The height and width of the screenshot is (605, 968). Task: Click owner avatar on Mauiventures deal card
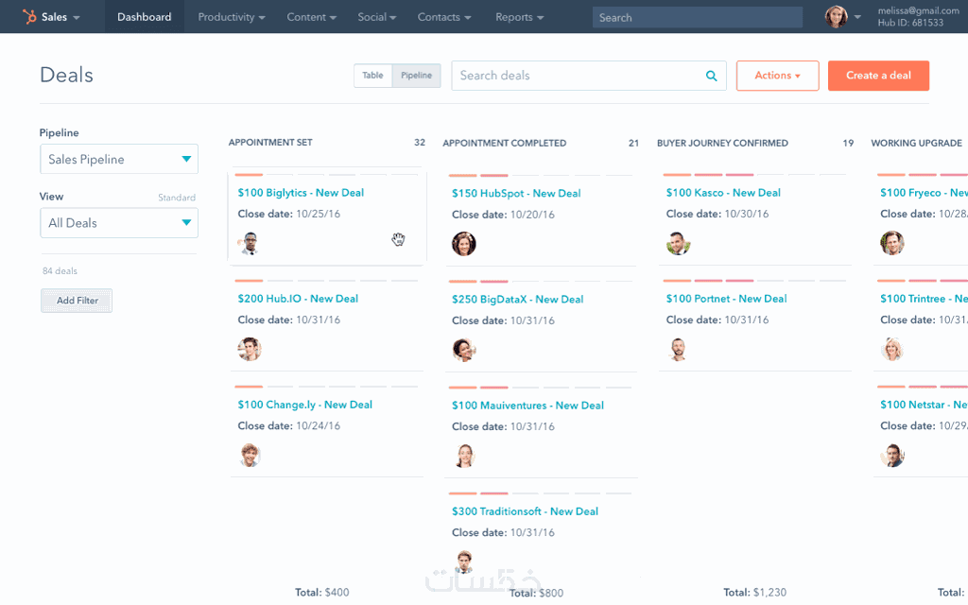tap(463, 457)
